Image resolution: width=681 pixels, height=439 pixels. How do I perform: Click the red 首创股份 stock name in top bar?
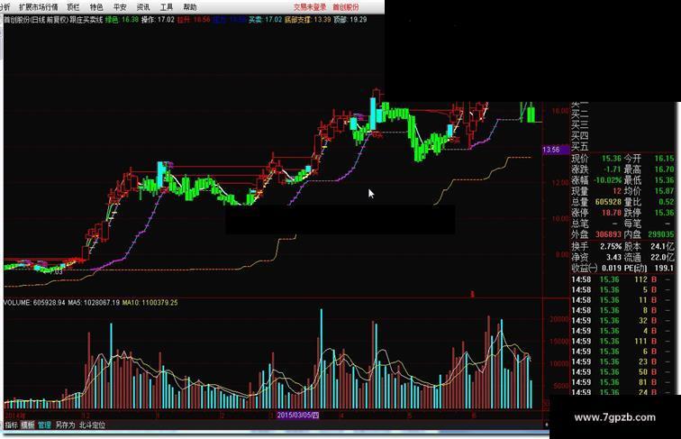[346, 7]
